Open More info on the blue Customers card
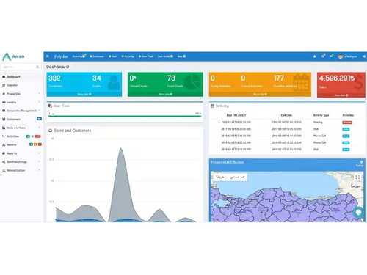Viewport: 367px width, 275px height. 84,94
